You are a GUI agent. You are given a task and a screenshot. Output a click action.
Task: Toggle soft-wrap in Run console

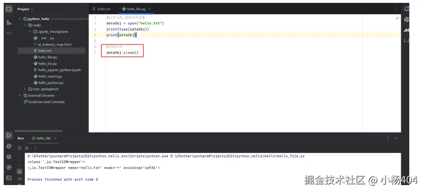[20, 172]
